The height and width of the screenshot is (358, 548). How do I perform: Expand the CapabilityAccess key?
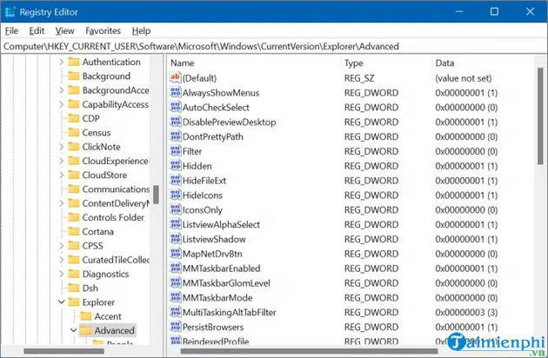62,104
